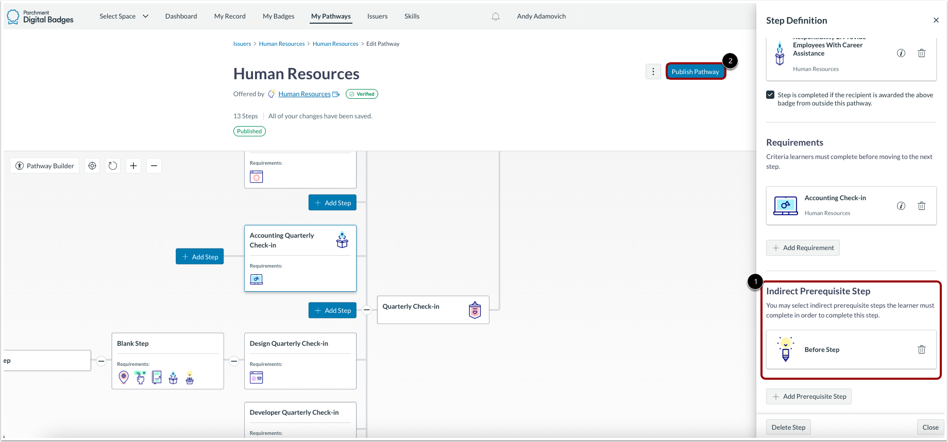Click the lightbulb plant requirement in Blank Step

(x=190, y=377)
